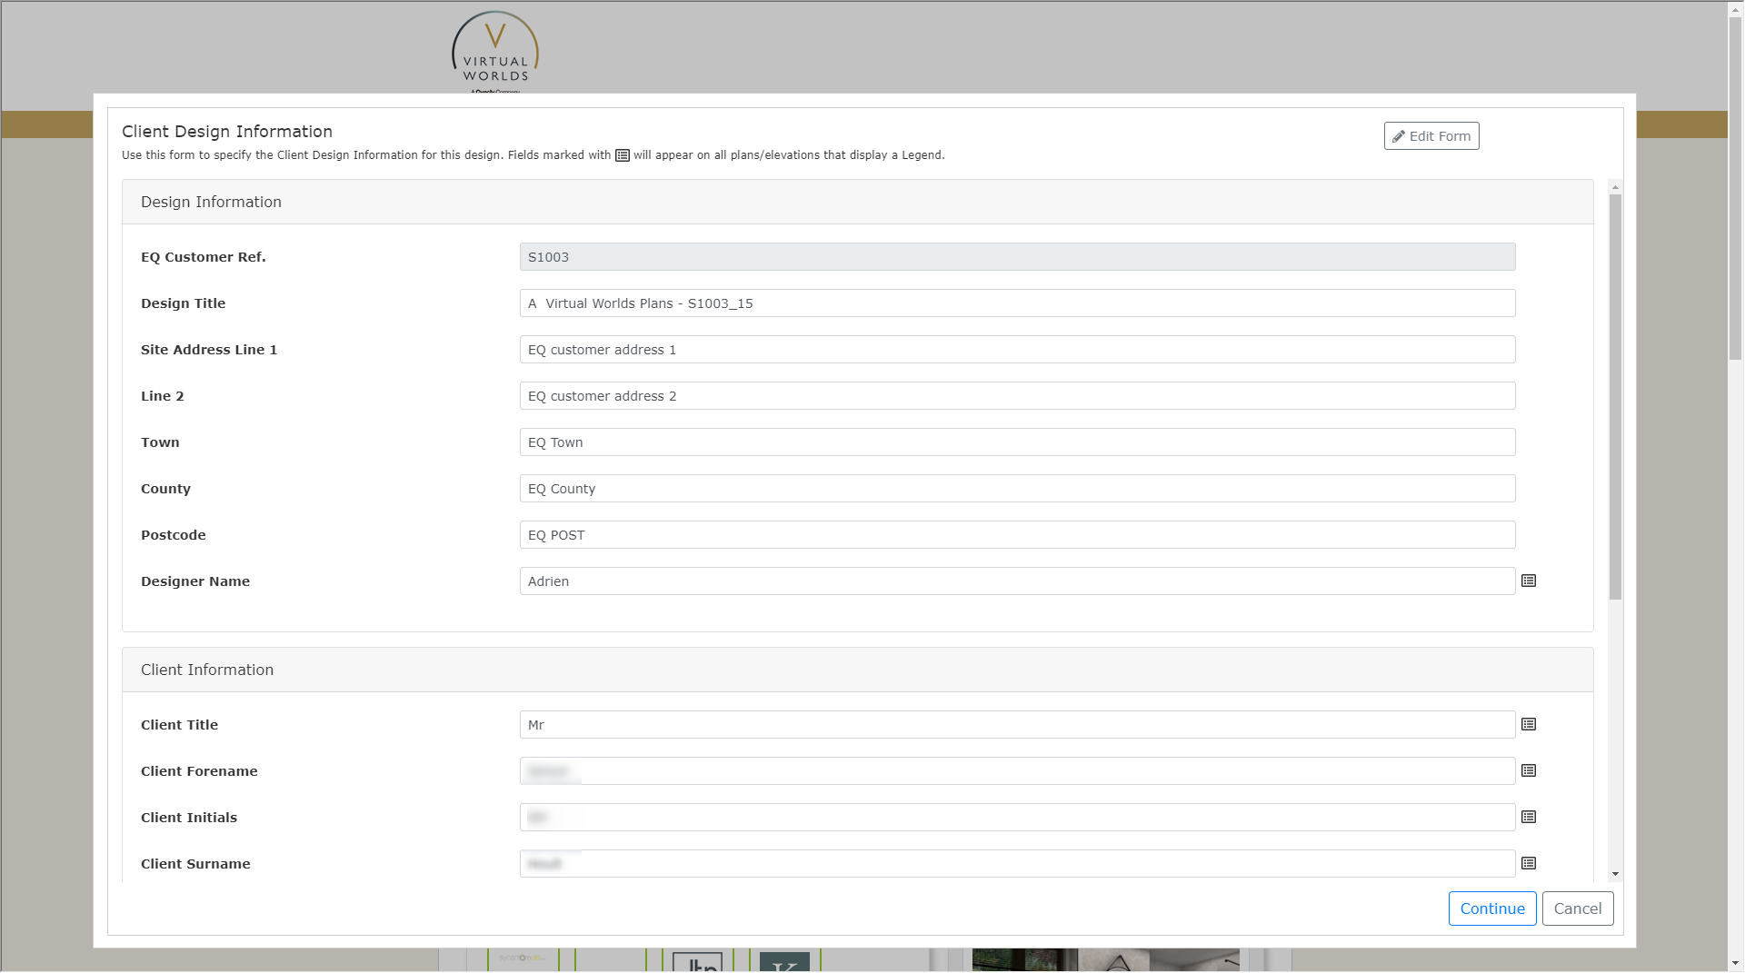Click the legend icon in the instruction text
Image resolution: width=1745 pixels, height=973 pixels.
[623, 155]
